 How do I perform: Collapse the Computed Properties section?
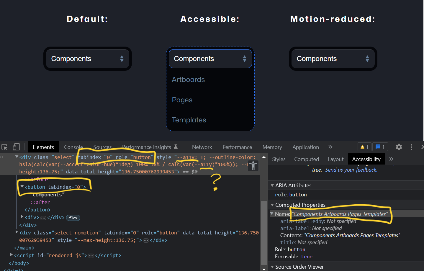(x=272, y=205)
